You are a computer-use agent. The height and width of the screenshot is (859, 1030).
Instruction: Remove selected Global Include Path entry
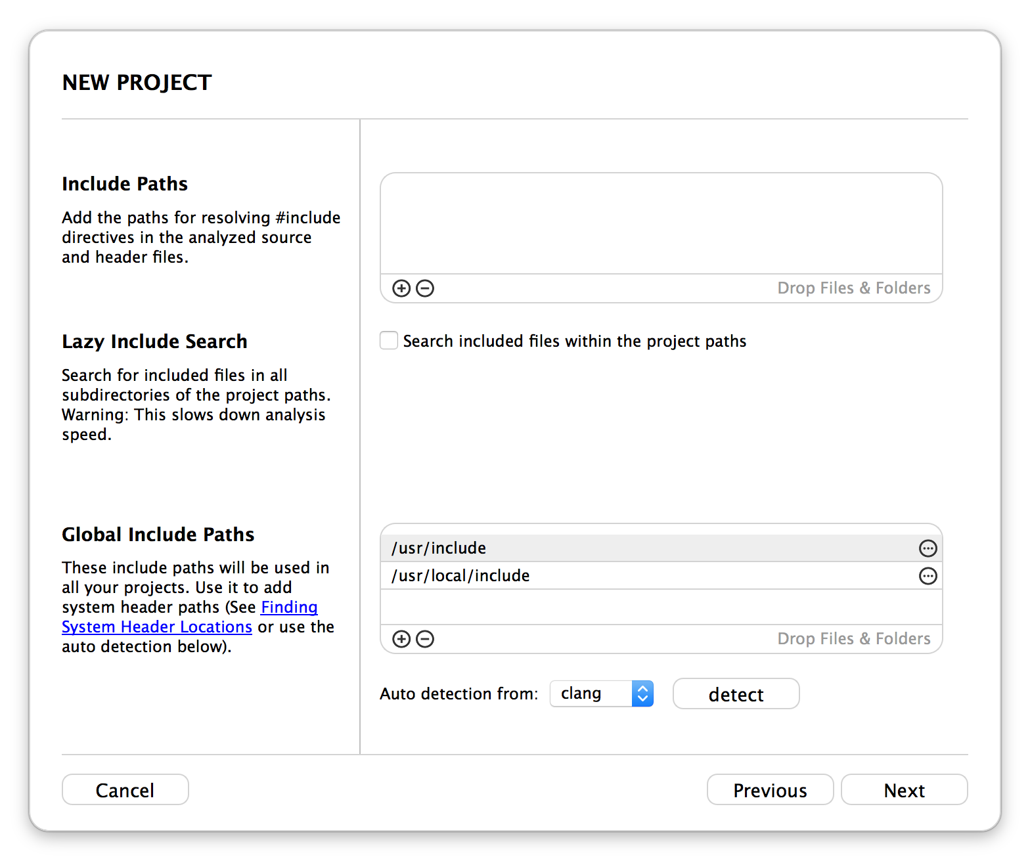point(425,639)
